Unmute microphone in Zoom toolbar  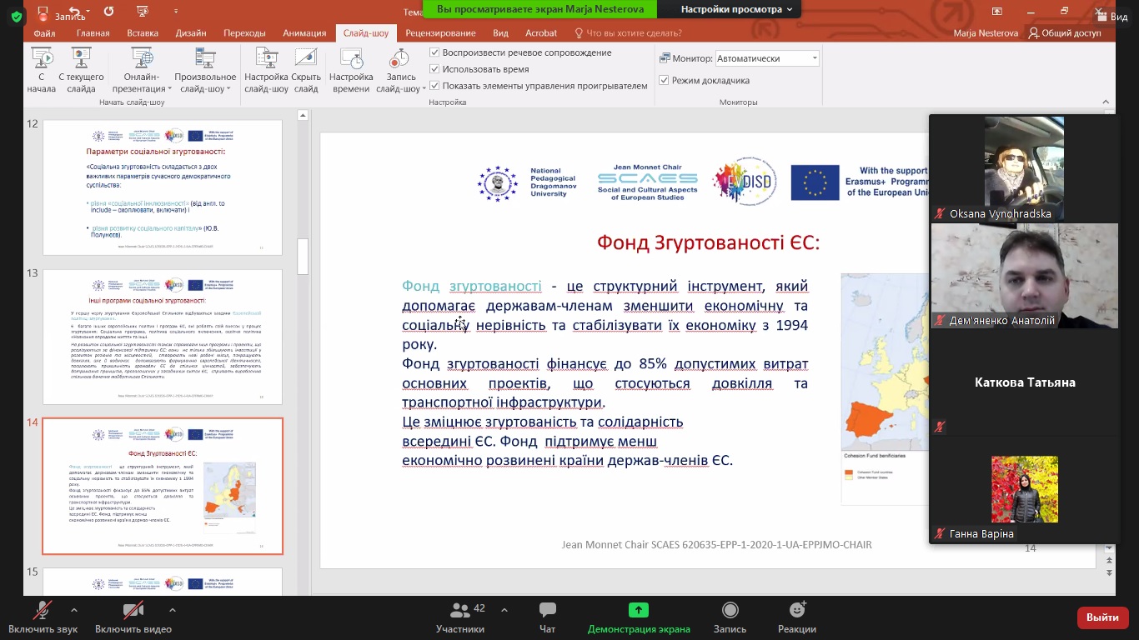[41, 617]
